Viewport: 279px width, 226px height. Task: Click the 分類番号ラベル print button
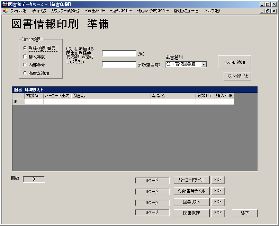coord(192,191)
